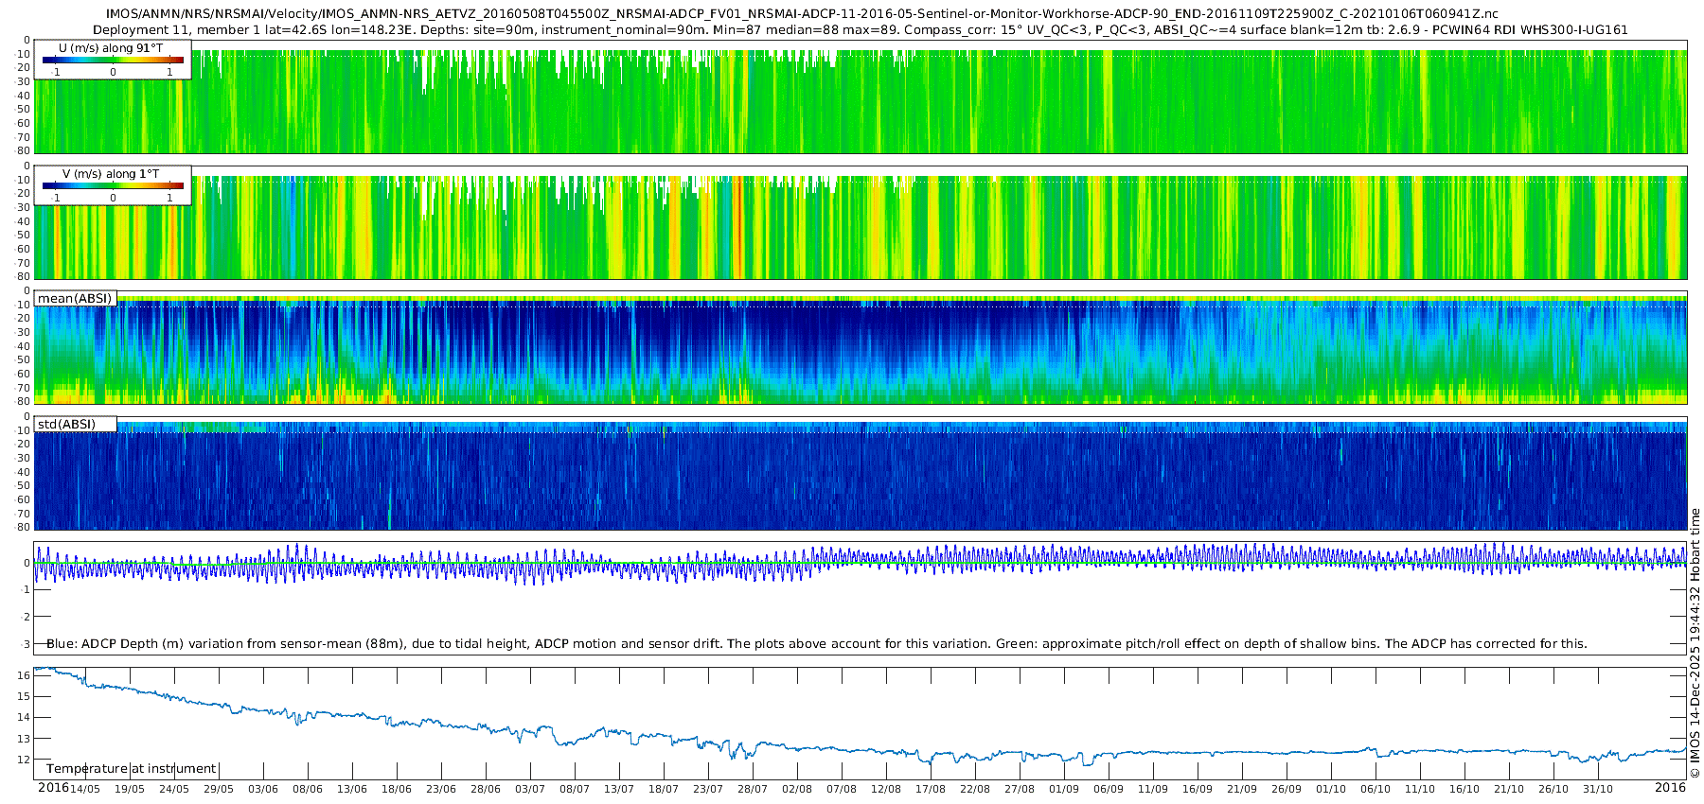Click the U velocity colorbar legend
This screenshot has height=804, width=1704.
click(113, 60)
